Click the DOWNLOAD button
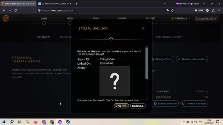This screenshot has width=223, height=125. point(206,19)
